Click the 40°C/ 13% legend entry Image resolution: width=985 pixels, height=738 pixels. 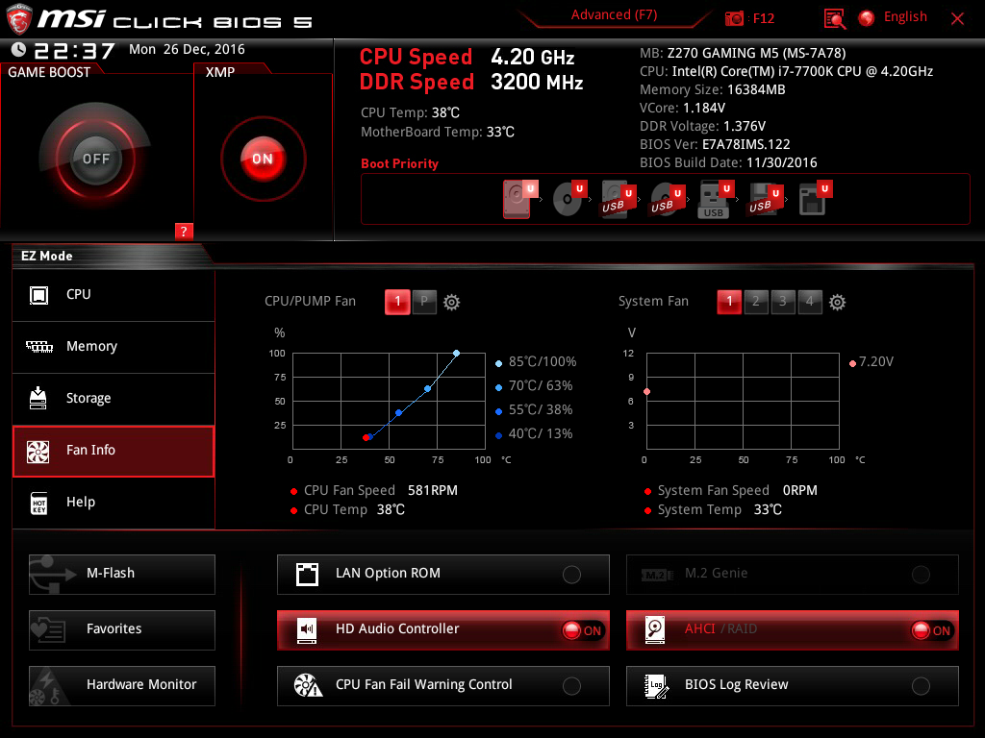click(534, 433)
